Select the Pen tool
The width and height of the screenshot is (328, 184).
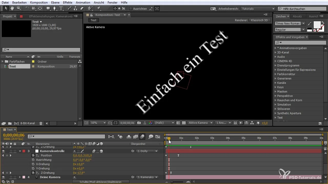pyautogui.click(x=55, y=8)
